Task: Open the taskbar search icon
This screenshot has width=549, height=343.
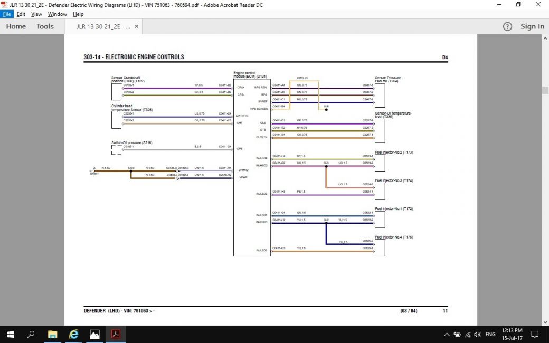Action: pos(31,334)
